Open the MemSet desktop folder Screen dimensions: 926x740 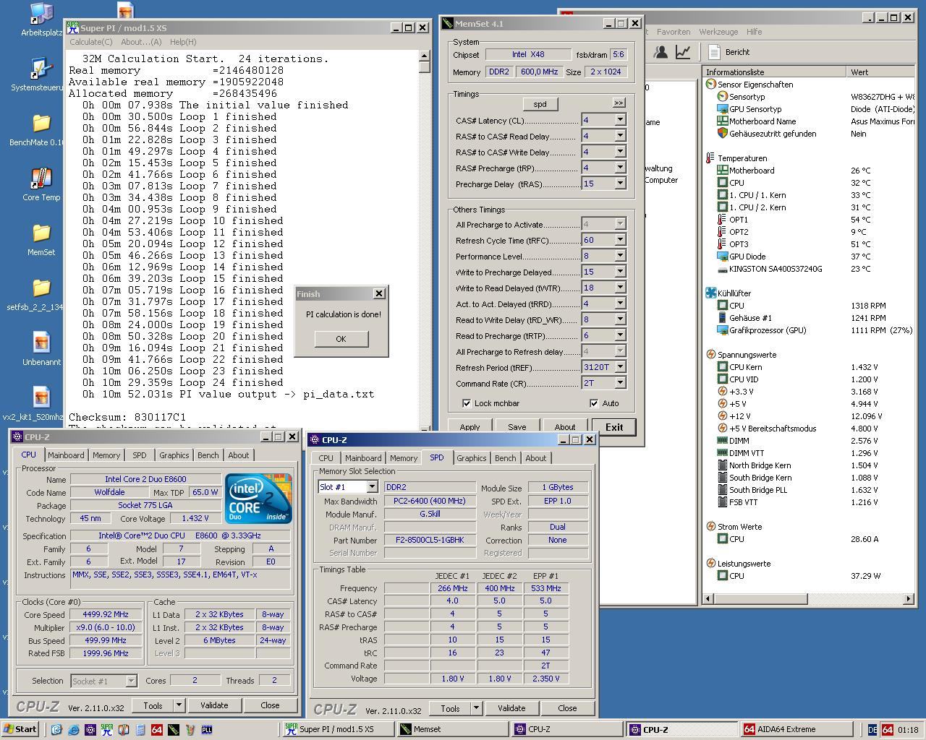(x=41, y=239)
